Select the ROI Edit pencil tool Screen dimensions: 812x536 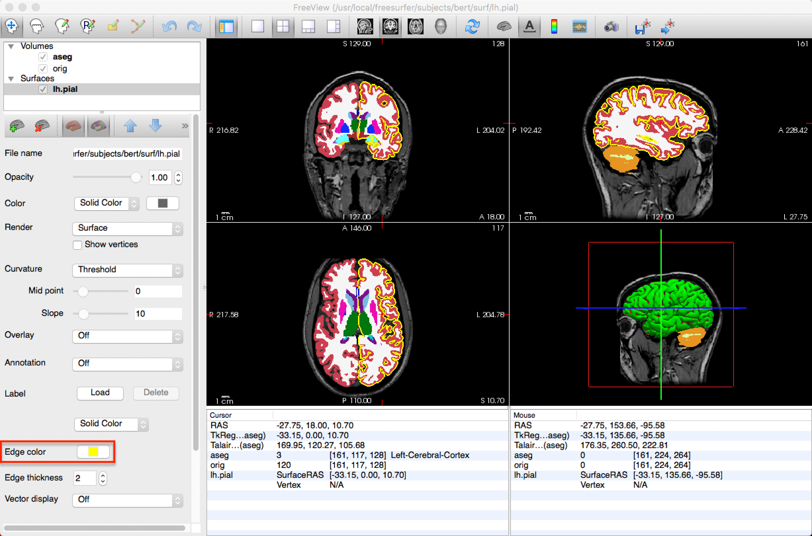pos(113,26)
